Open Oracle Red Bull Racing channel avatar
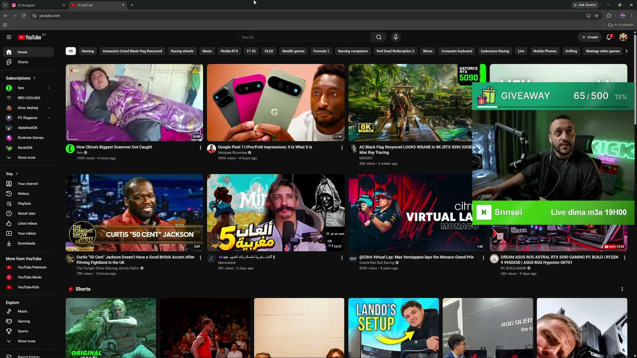The width and height of the screenshot is (637, 358). pos(353,259)
